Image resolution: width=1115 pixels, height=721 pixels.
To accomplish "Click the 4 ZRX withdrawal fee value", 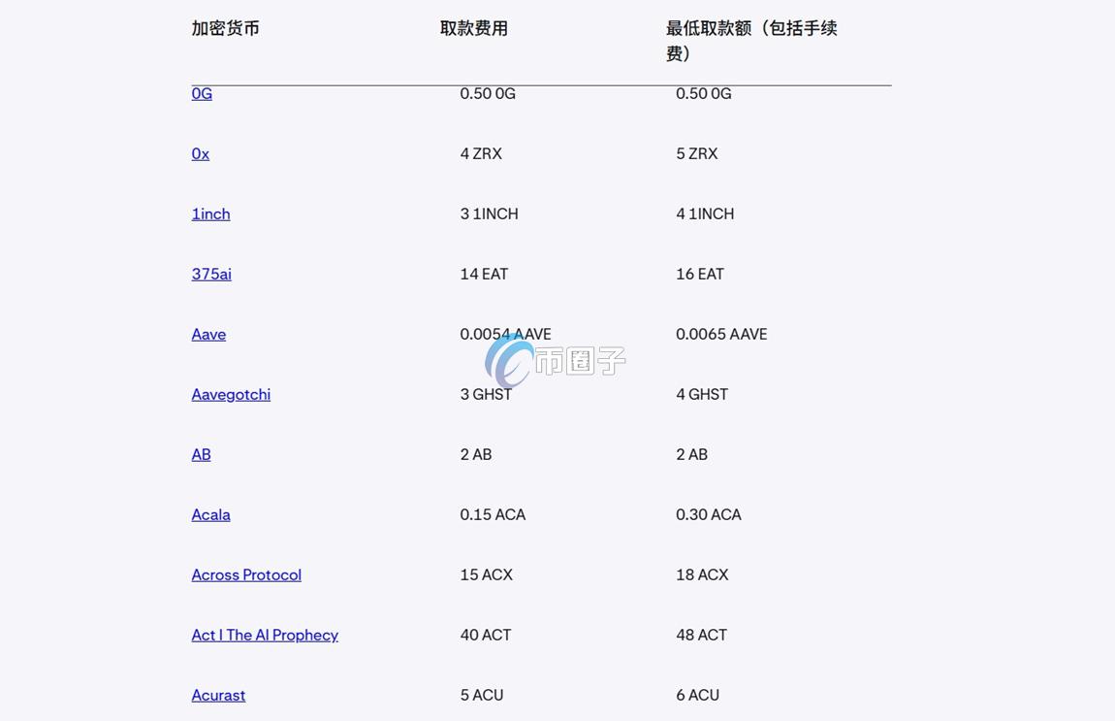I will click(481, 153).
